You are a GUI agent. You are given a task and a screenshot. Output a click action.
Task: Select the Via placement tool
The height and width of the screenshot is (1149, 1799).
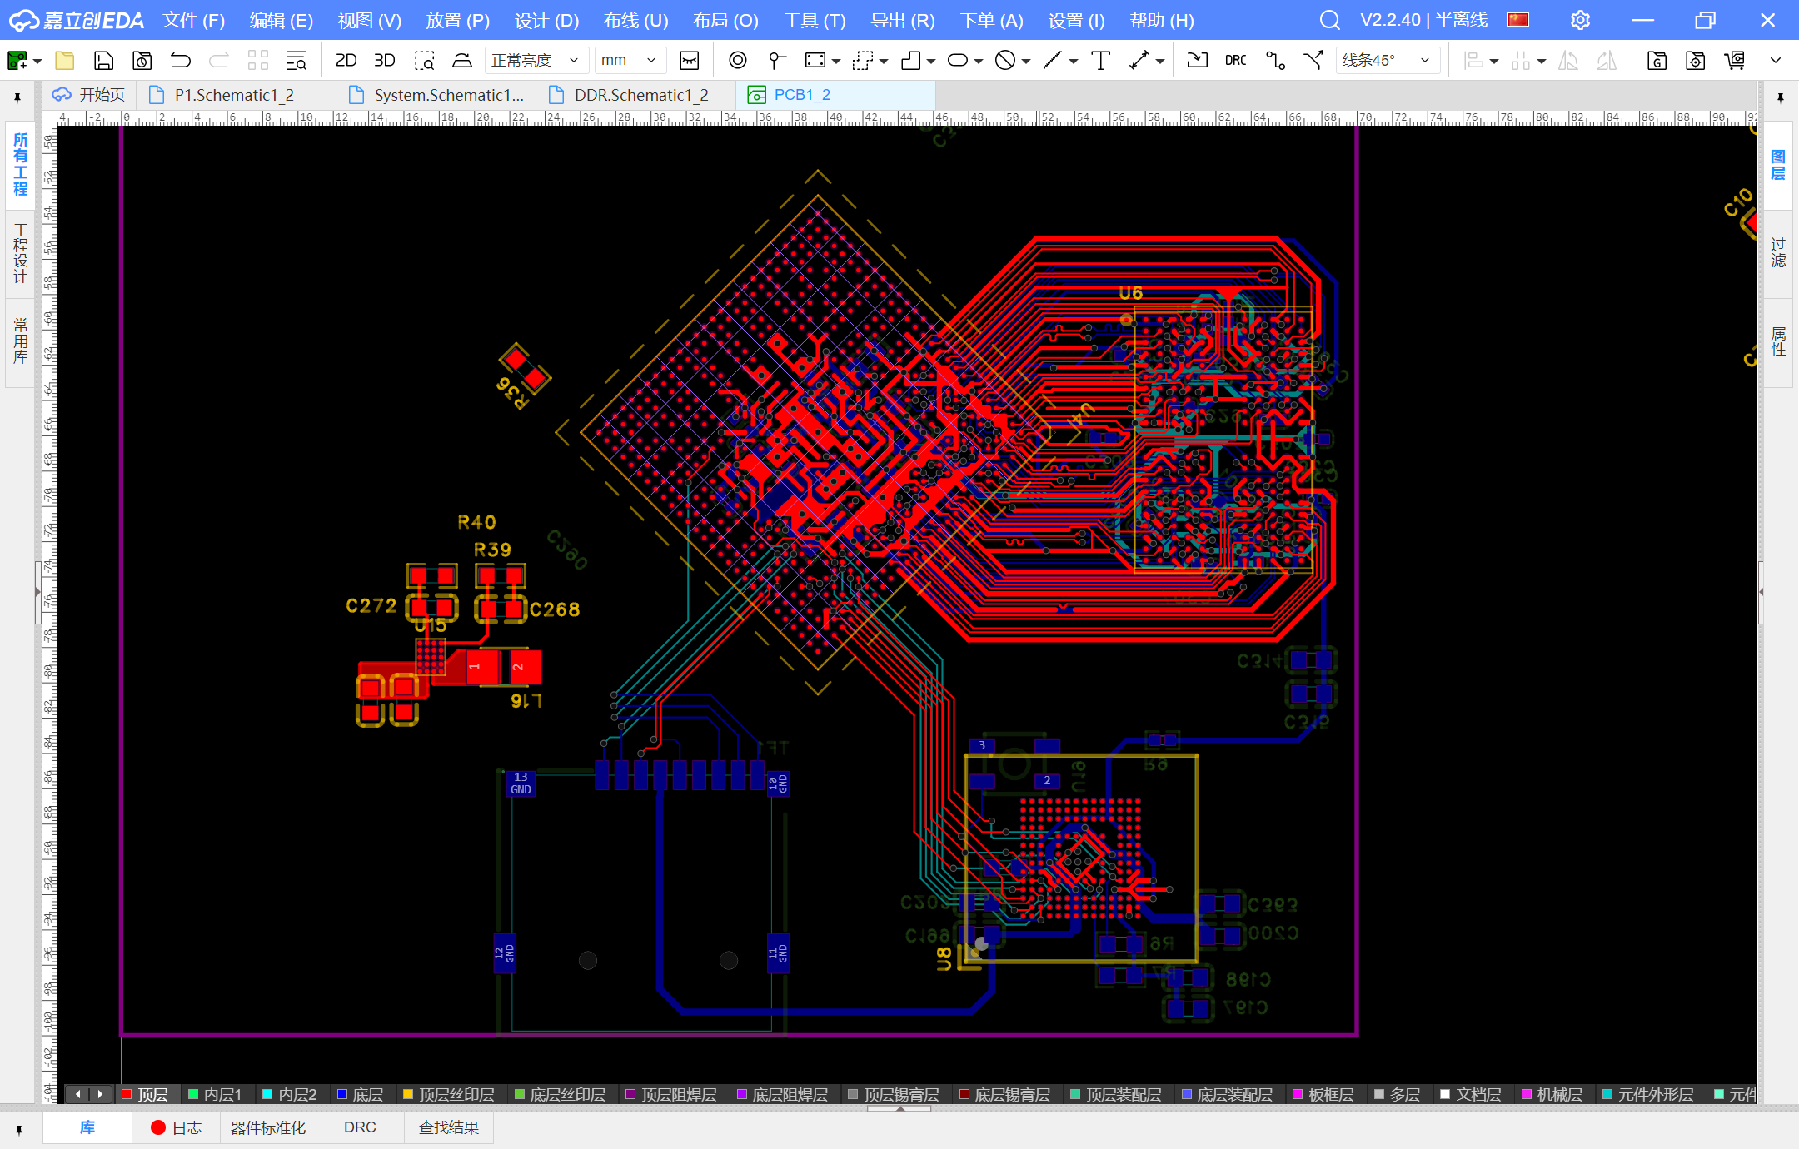pyautogui.click(x=737, y=61)
